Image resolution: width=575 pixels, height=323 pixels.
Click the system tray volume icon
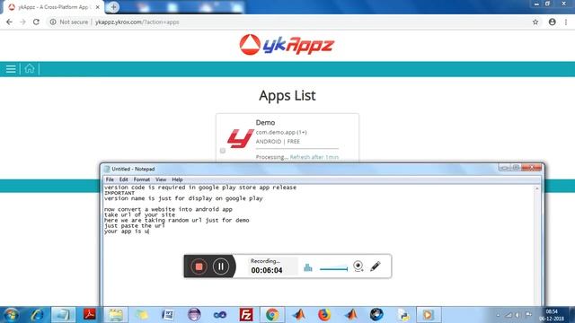click(x=517, y=315)
